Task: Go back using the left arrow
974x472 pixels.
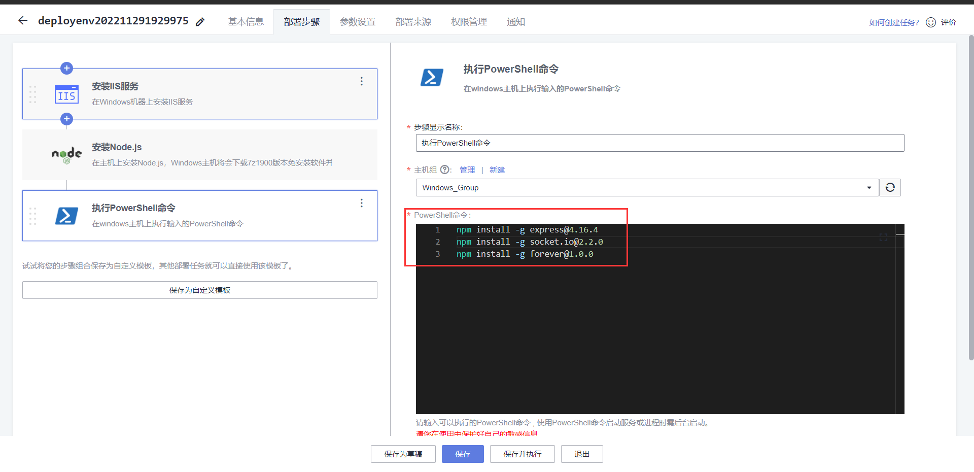Action: click(23, 21)
